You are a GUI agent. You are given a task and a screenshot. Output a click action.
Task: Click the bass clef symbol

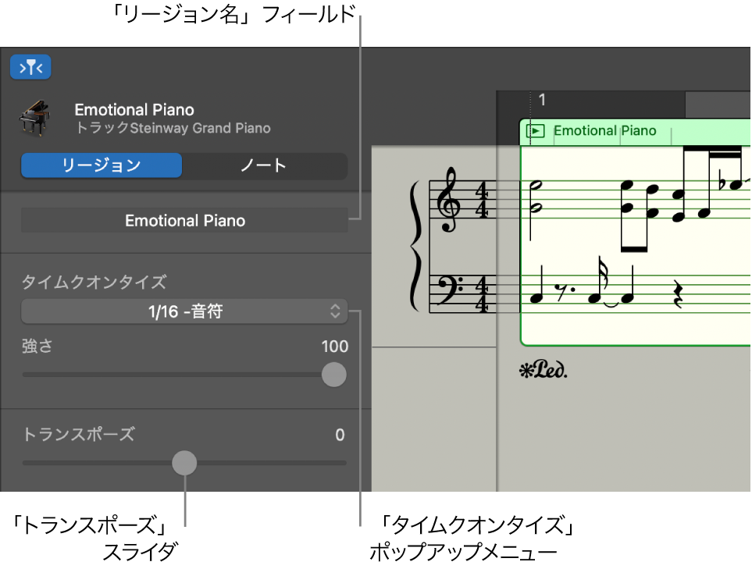[451, 290]
